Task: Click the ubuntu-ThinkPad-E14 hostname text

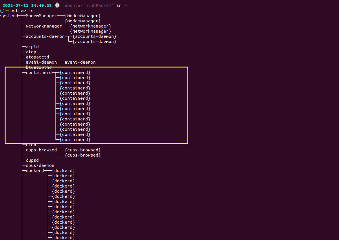Action: coord(89,5)
